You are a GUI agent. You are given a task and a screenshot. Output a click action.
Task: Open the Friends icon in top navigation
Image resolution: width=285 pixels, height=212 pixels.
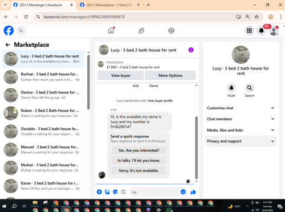(x=141, y=30)
